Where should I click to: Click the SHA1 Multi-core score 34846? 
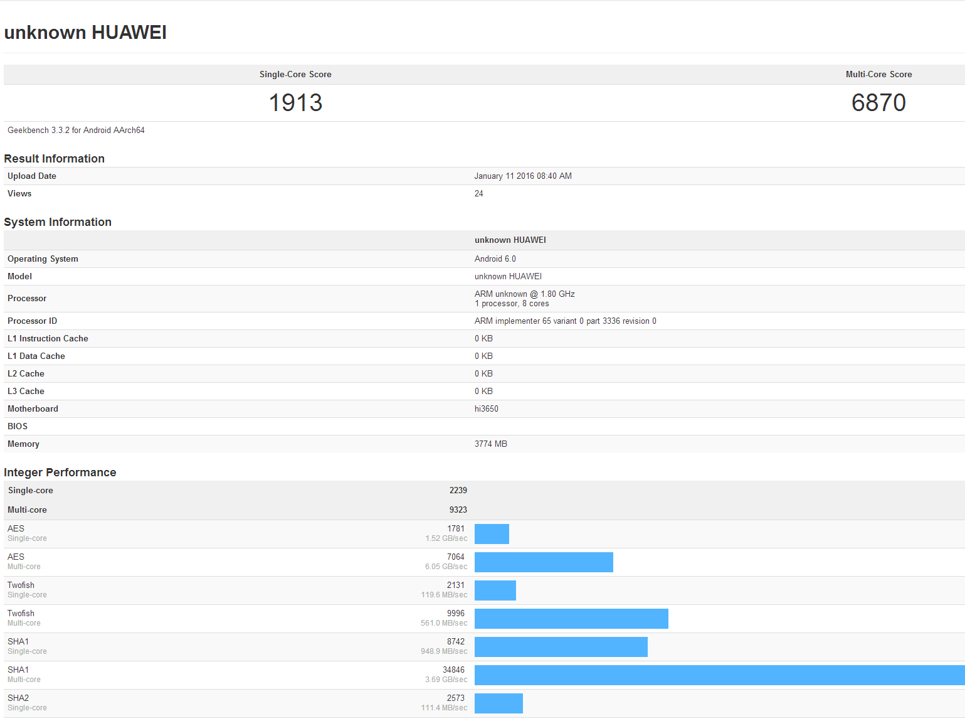(453, 670)
